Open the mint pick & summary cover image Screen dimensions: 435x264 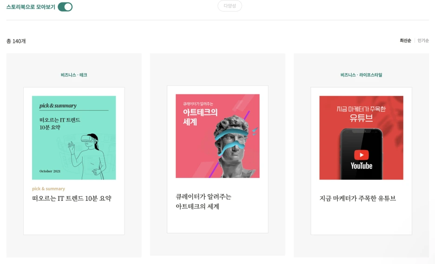click(x=74, y=138)
